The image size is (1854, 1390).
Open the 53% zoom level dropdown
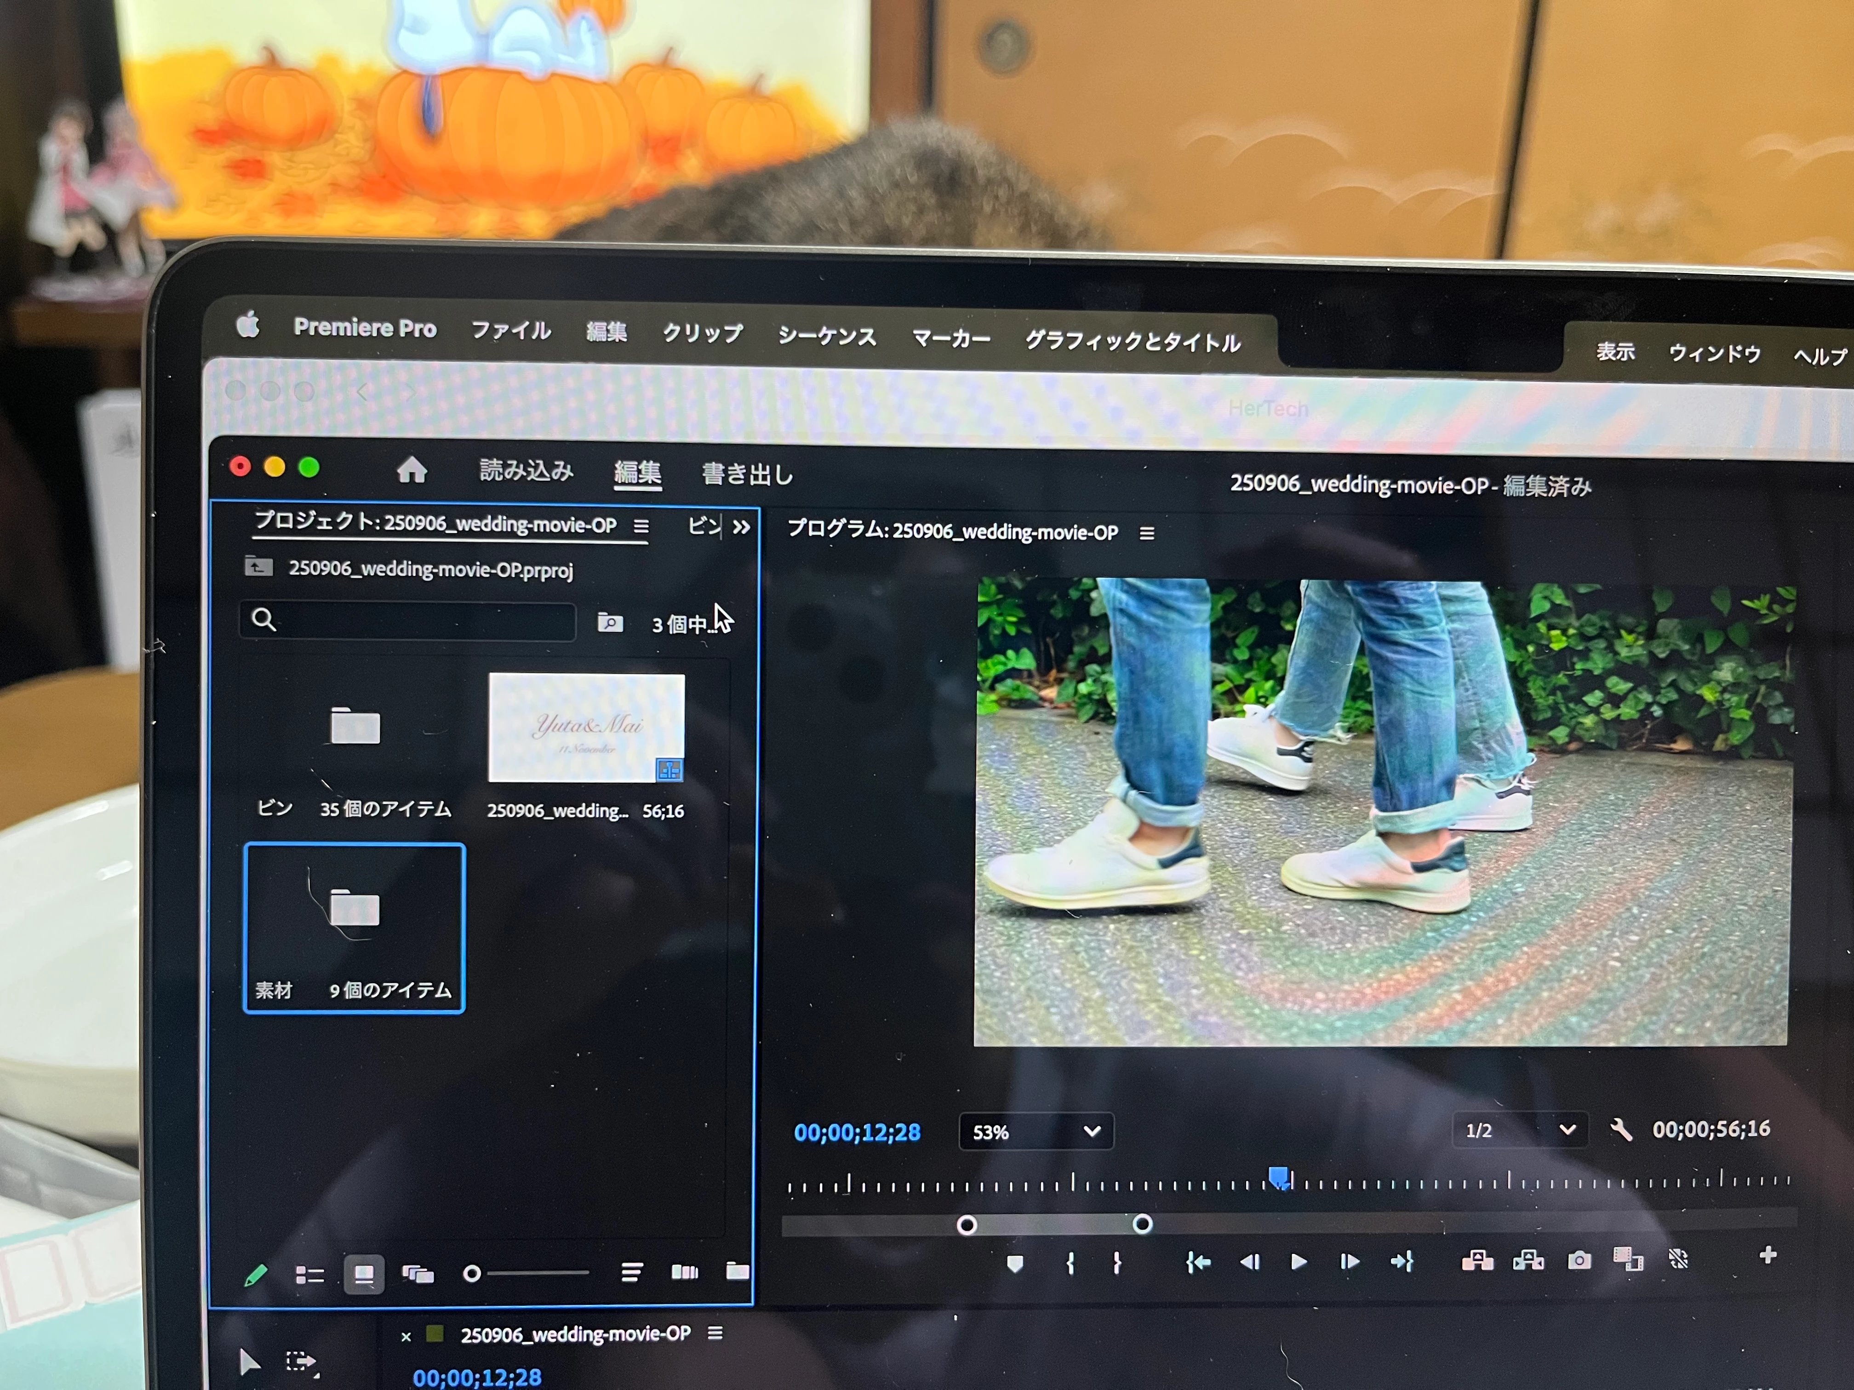point(1036,1132)
